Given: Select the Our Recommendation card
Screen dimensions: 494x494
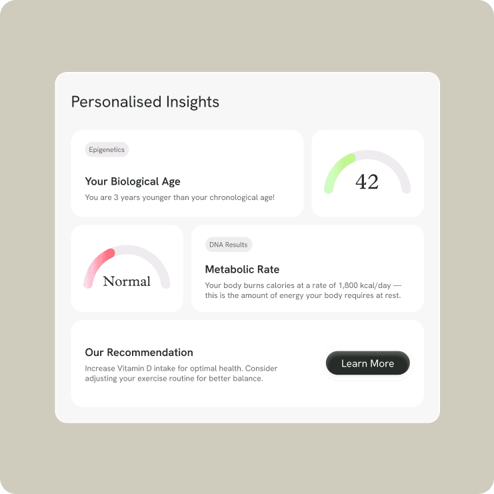Looking at the screenshot, I should point(247,363).
